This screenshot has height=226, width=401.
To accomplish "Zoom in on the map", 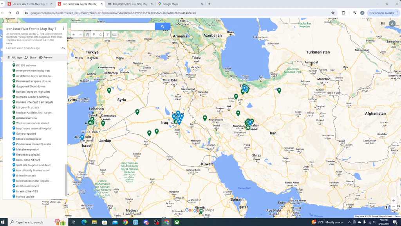I will click(393, 200).
